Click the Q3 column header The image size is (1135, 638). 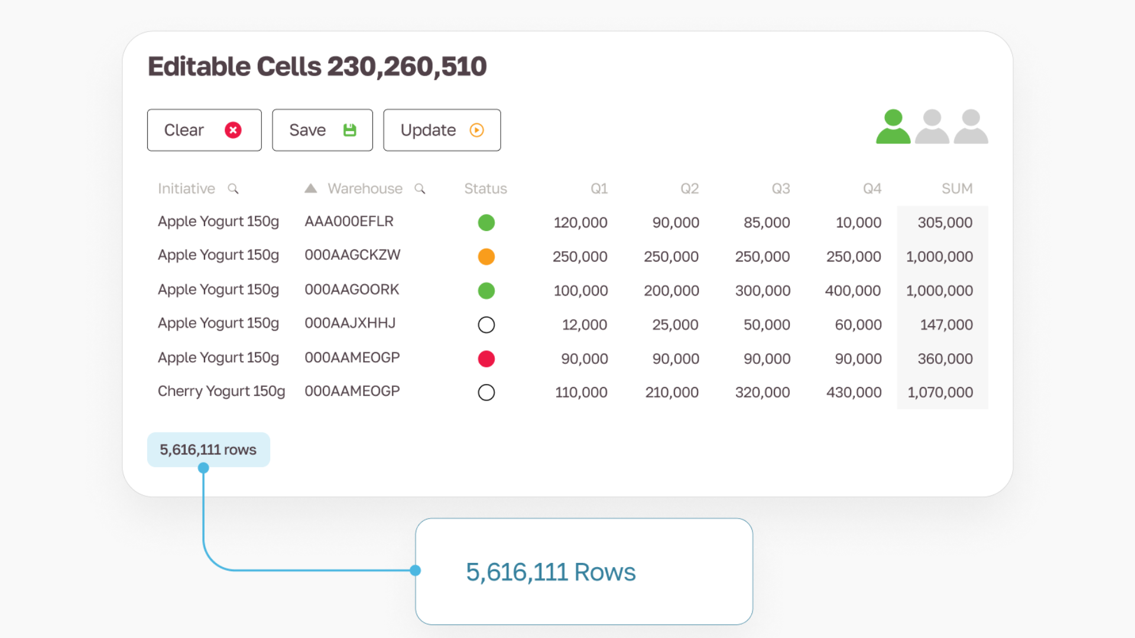[780, 188]
